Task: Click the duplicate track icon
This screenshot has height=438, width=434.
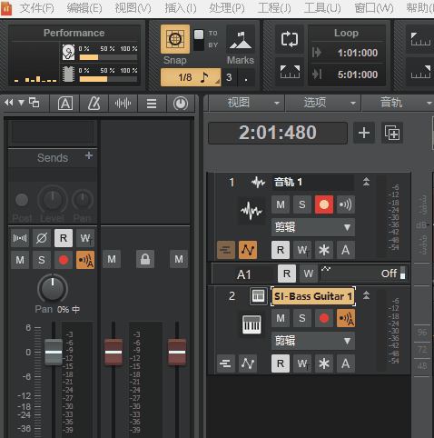Action: [x=392, y=133]
